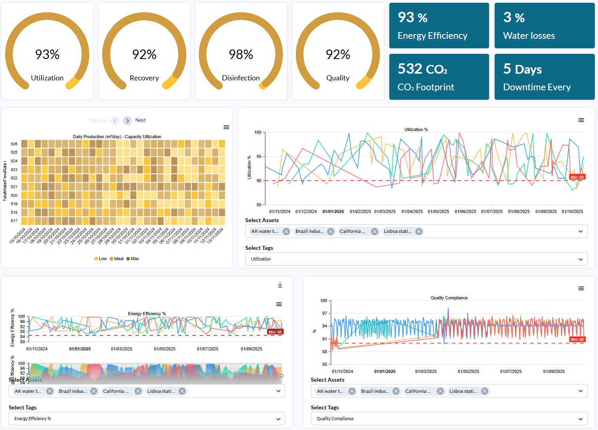598x430 pixels.
Task: Open the Energy Efficiency chart hamburger menu
Action: pos(279,304)
